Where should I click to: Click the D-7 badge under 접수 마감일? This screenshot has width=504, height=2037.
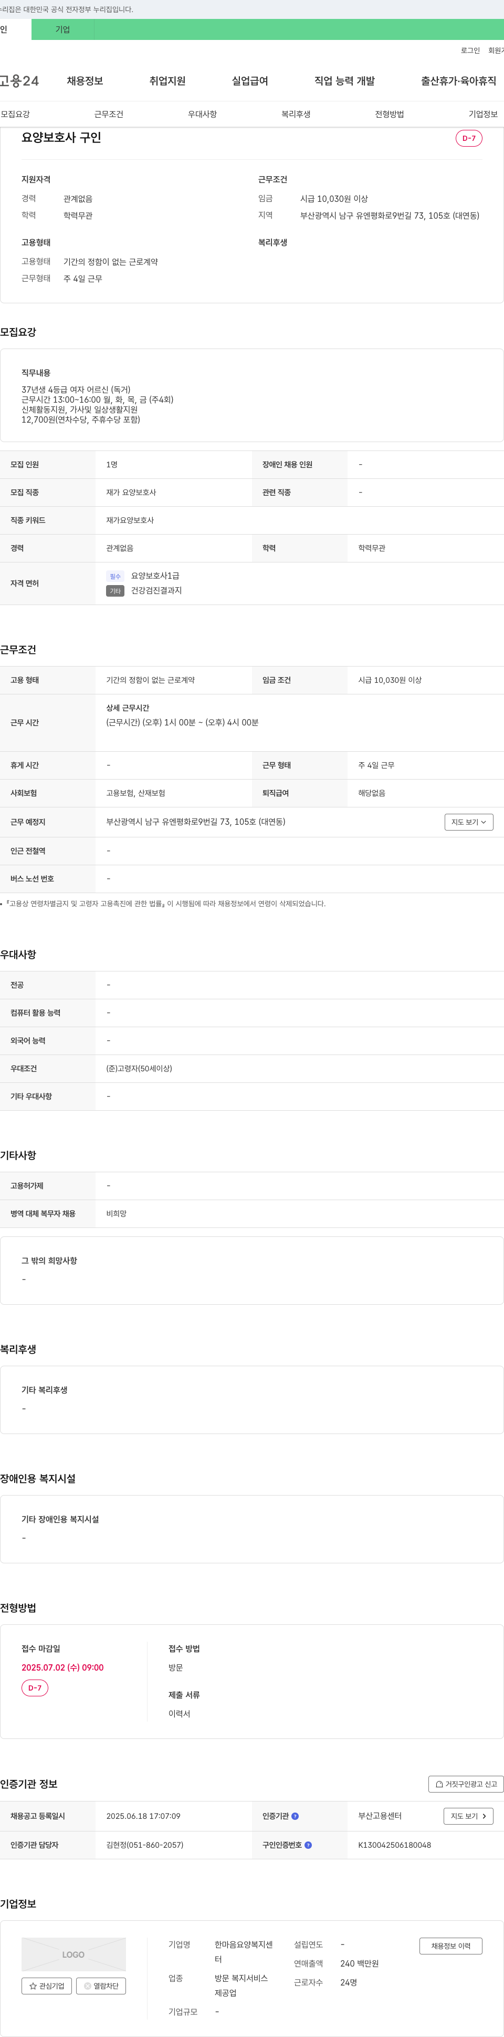click(x=35, y=1688)
